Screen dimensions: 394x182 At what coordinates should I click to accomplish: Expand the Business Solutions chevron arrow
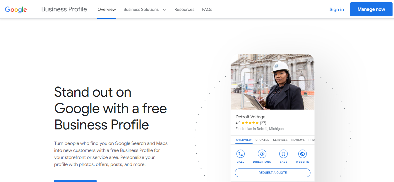(164, 10)
